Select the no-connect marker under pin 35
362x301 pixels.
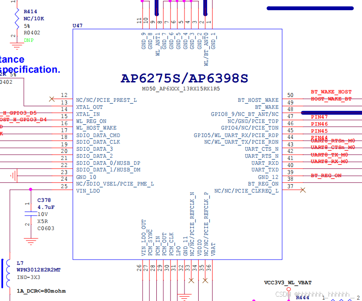click(204, 279)
